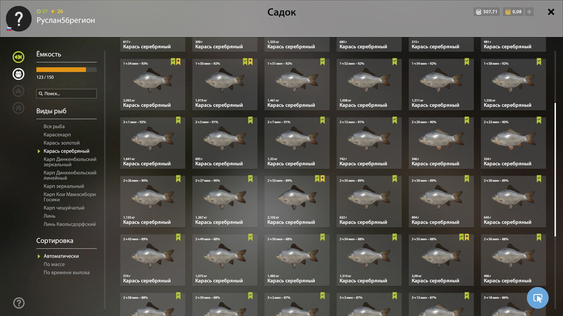Toggle star marker on 2,103 кг crucian
Screen dimensions: 563x316
pyautogui.click(x=323, y=179)
